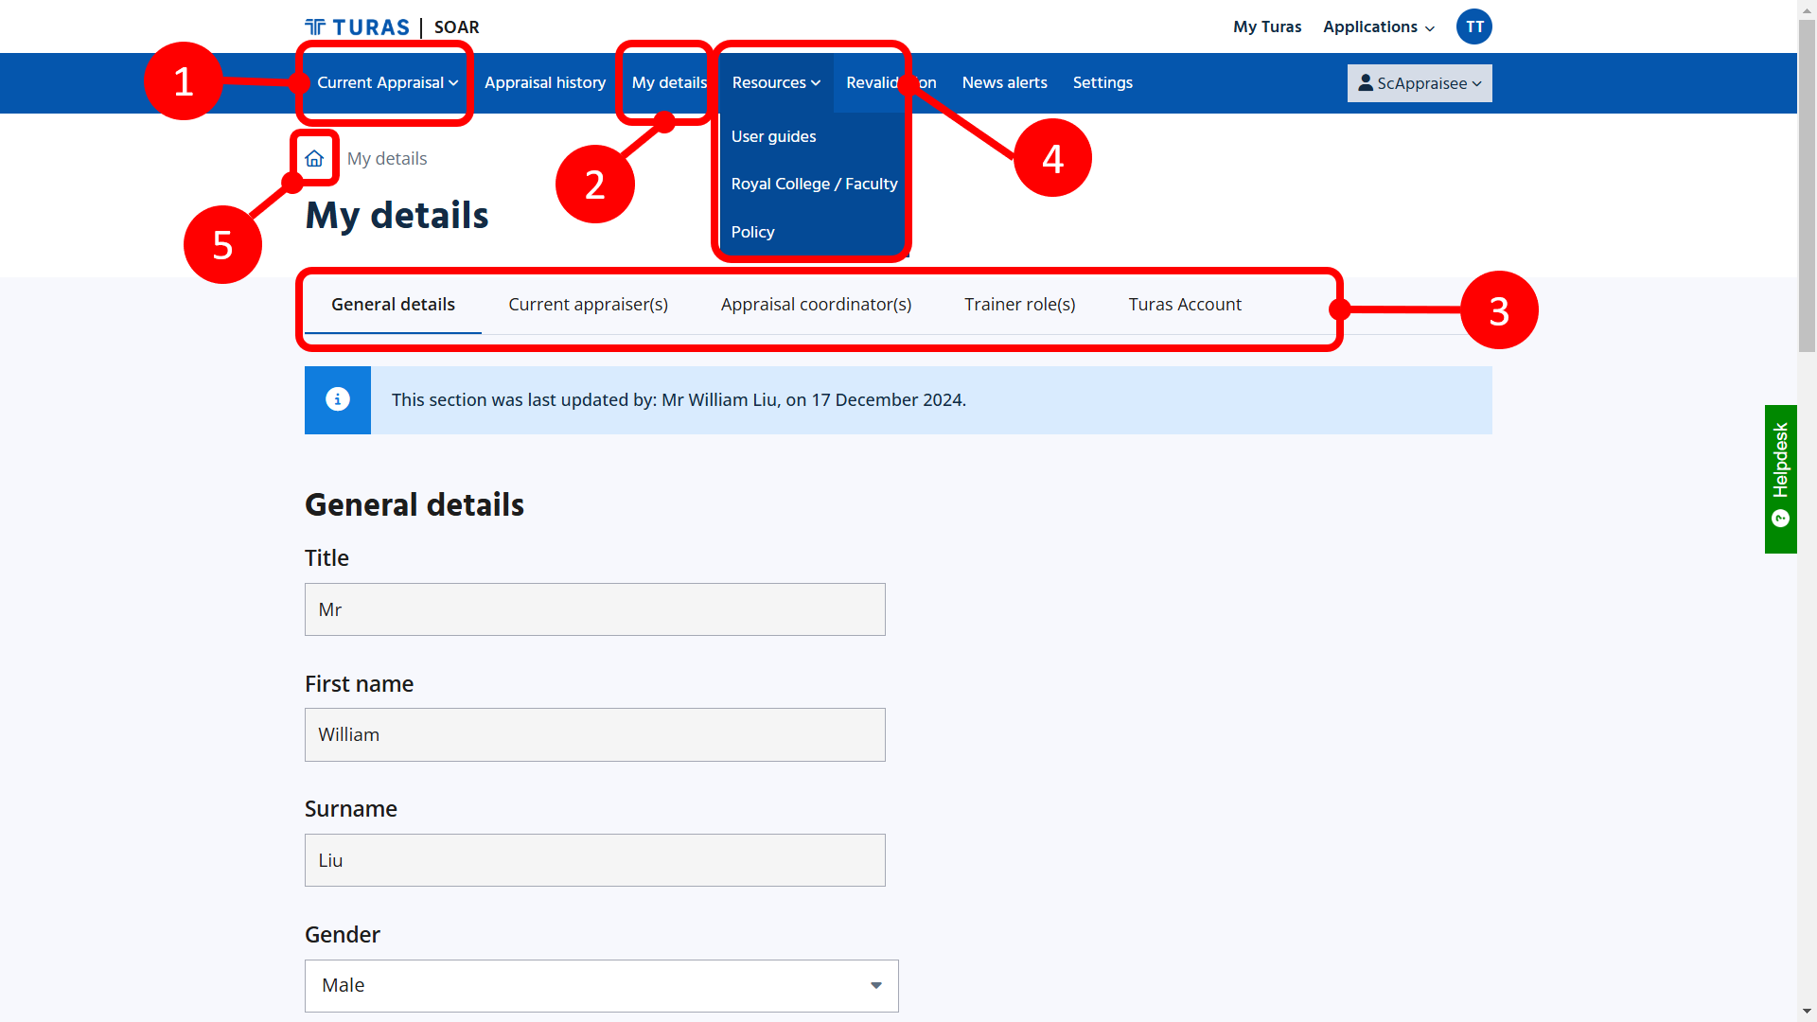Click the blue info icon in banner
The height and width of the screenshot is (1022, 1817).
pos(338,399)
